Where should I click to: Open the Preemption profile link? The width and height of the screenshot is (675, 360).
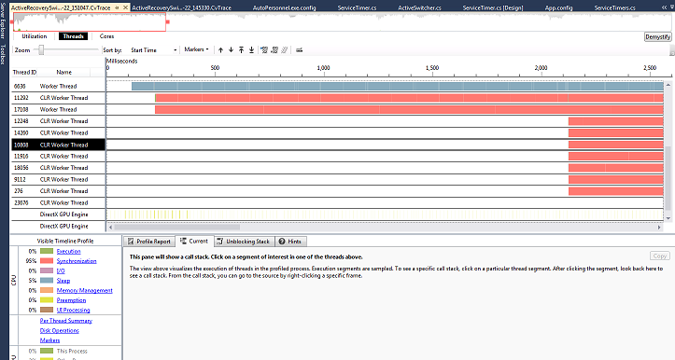pyautogui.click(x=71, y=300)
